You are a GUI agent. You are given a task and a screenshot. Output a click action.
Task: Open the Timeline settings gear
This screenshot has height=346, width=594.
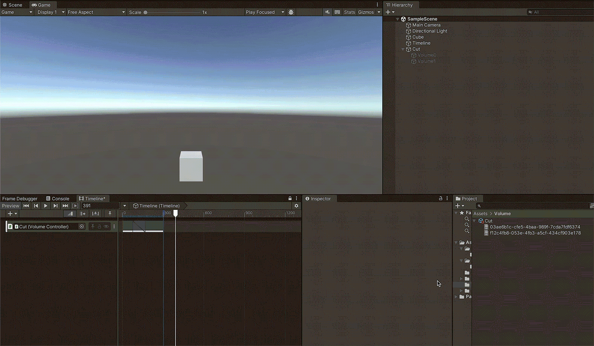tap(296, 206)
